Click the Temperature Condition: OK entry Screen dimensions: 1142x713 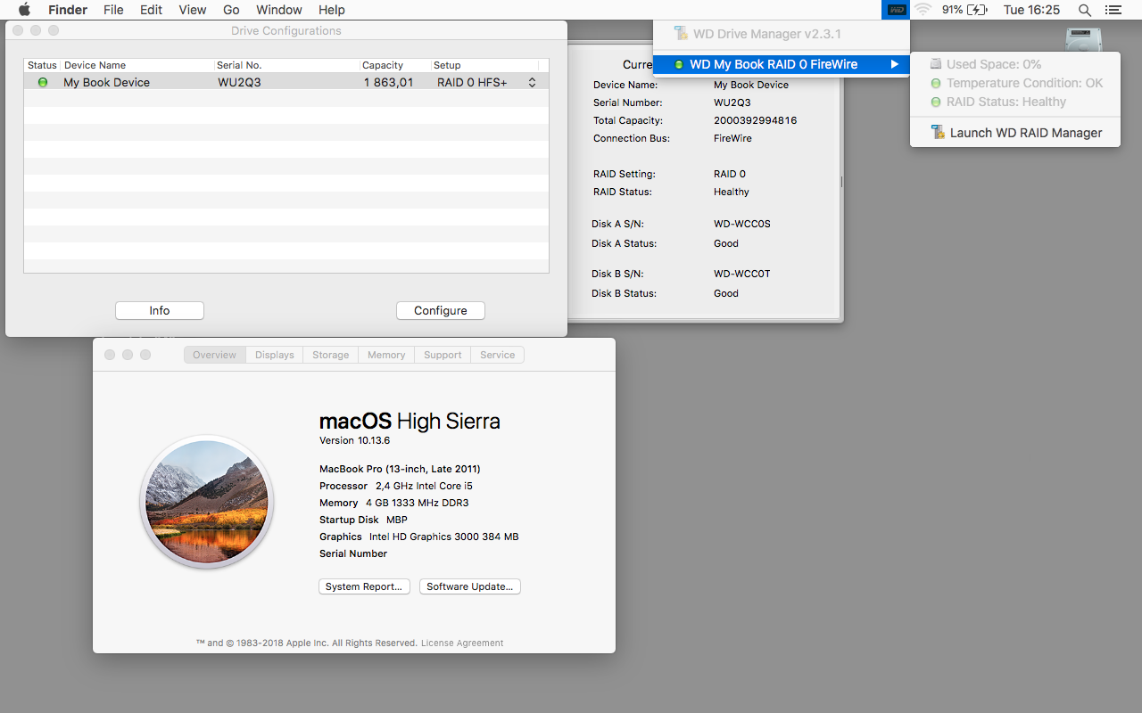point(1015,83)
